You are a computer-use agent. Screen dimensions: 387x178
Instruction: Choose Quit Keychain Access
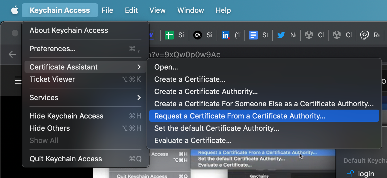pos(85,159)
